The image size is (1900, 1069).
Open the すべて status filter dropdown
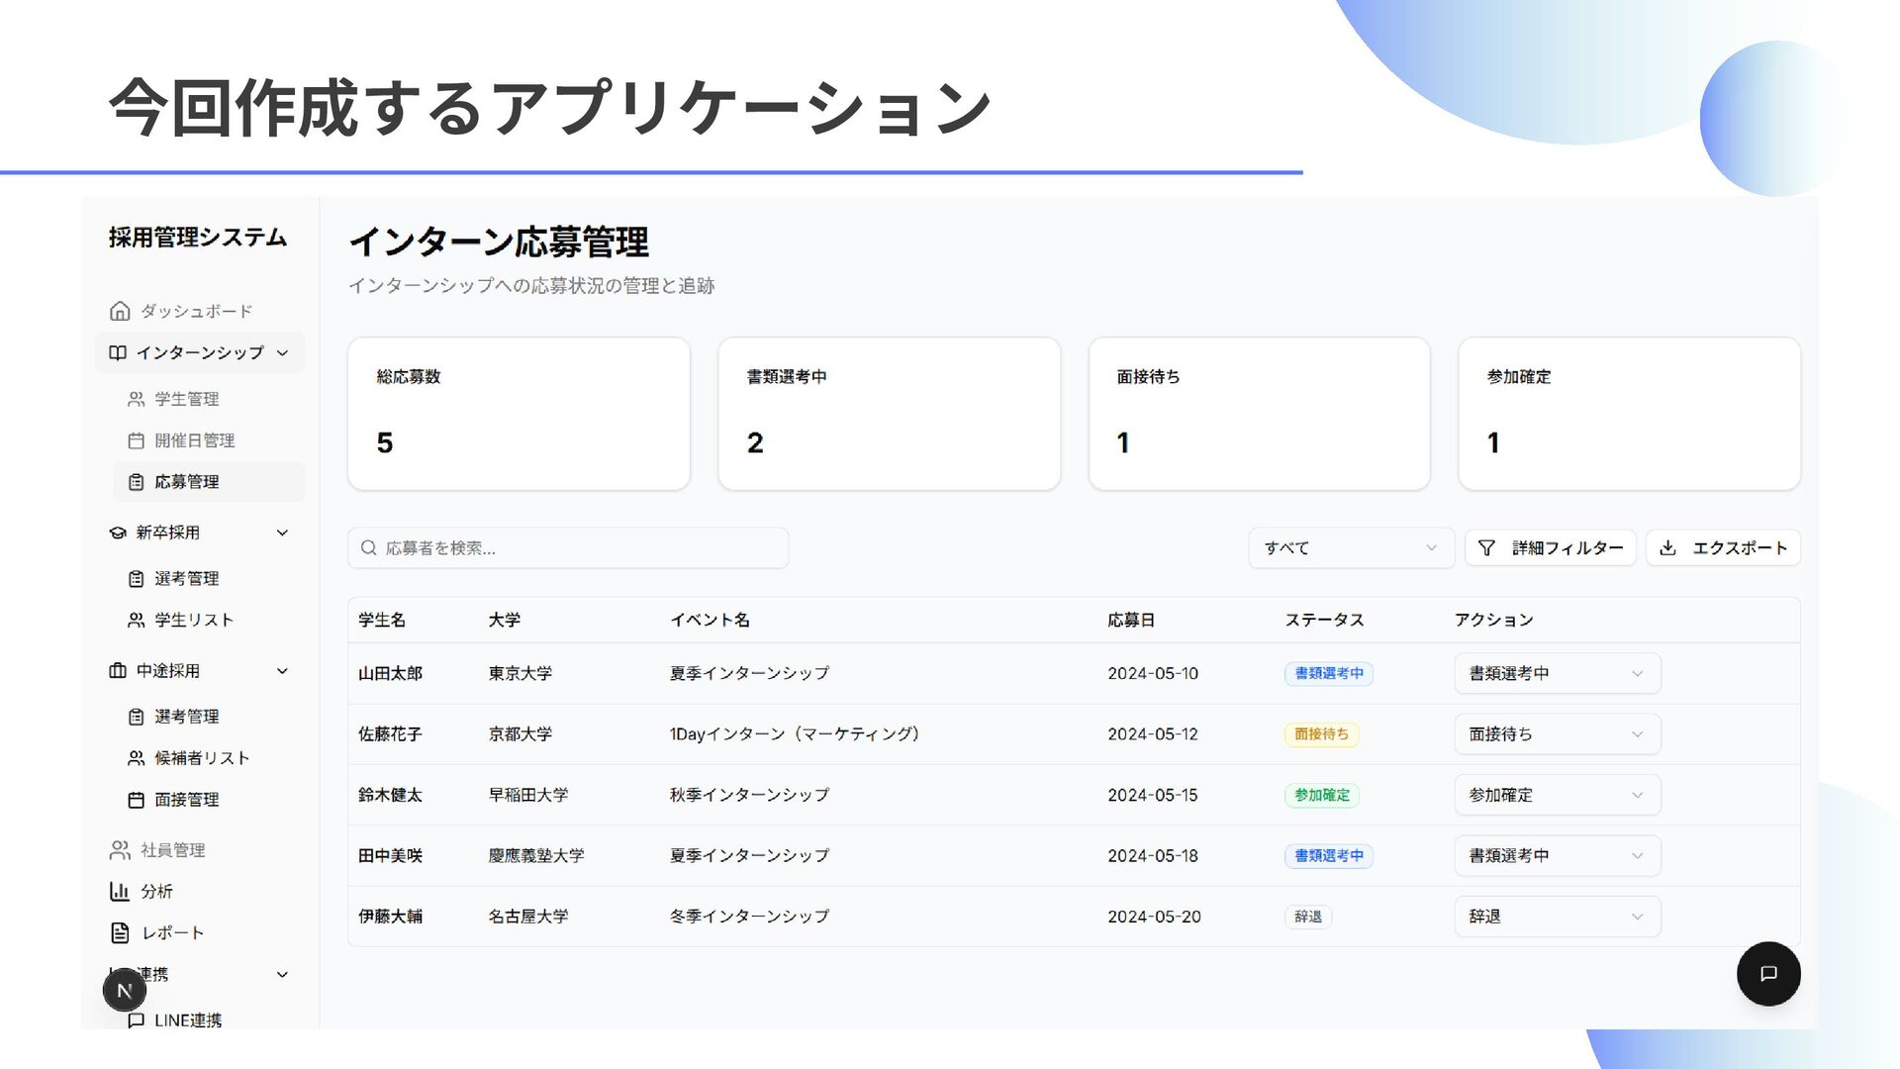(x=1350, y=547)
